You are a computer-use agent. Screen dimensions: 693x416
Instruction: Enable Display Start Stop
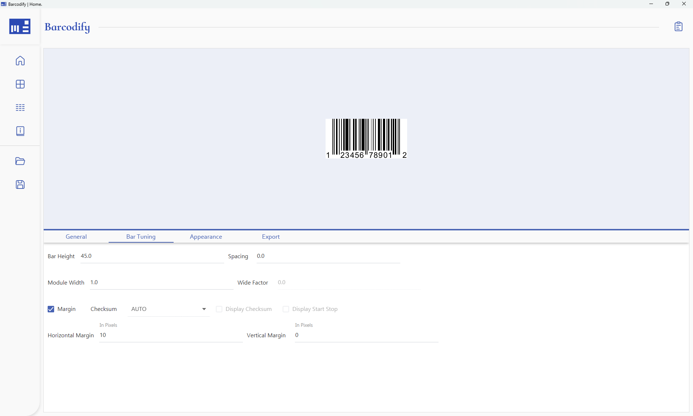286,309
